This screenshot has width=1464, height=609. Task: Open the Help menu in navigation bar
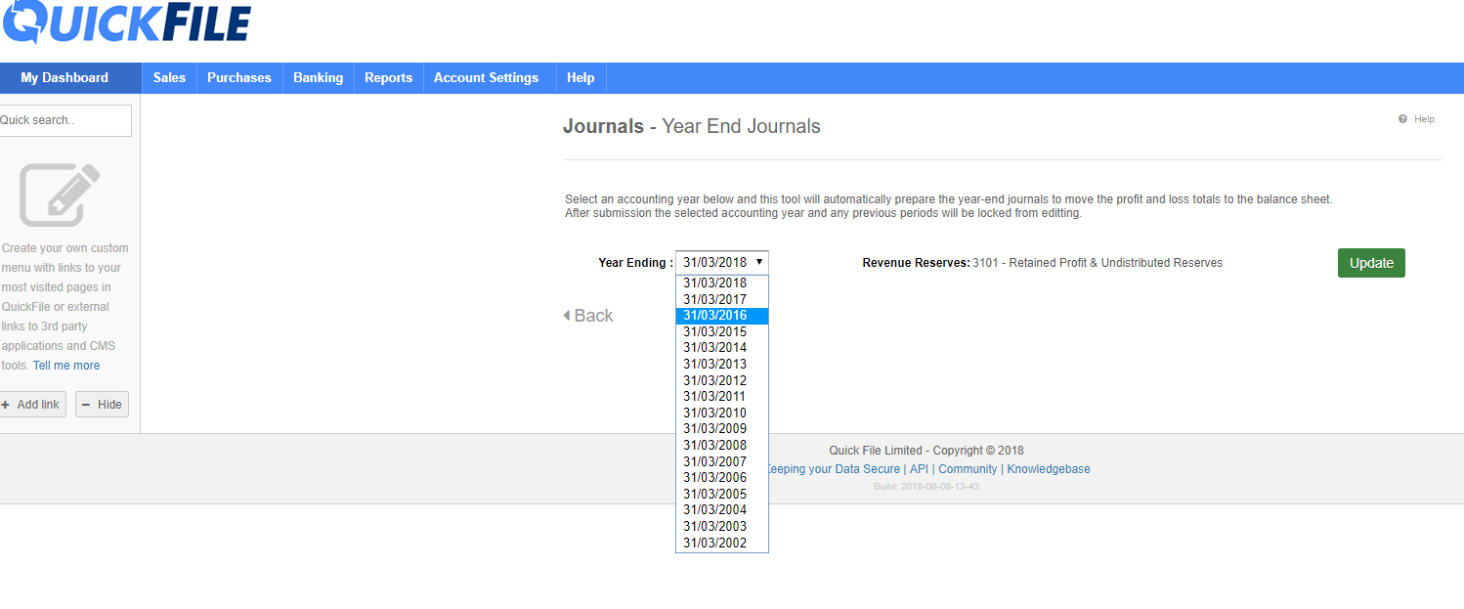click(x=581, y=78)
